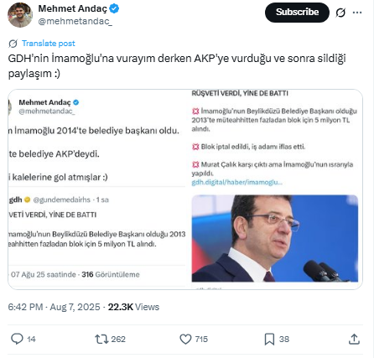
Task: Click the Translate post link
Action: click(49, 44)
